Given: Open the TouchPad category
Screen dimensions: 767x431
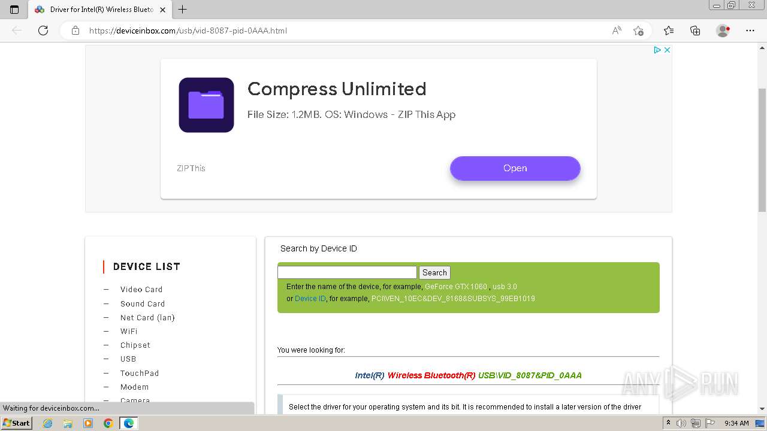Looking at the screenshot, I should [x=140, y=374].
